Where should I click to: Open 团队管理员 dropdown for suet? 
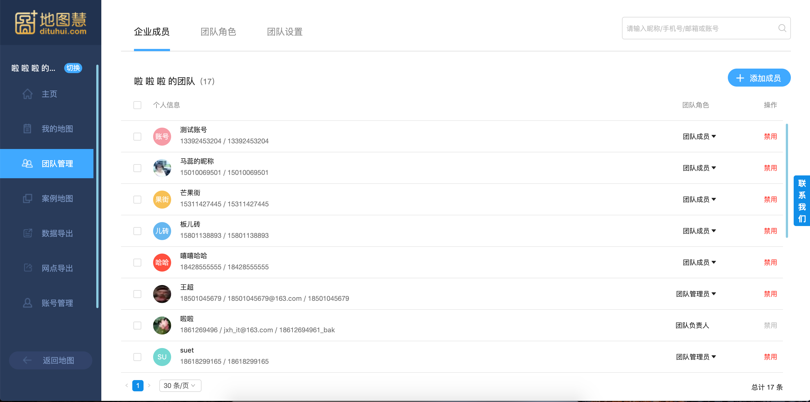696,357
